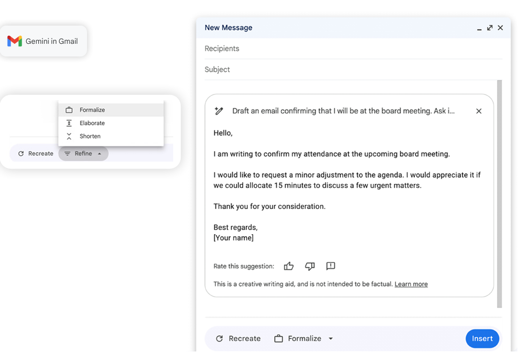Click the thumbs down rating icon
The width and height of the screenshot is (524, 358).
pyautogui.click(x=310, y=266)
